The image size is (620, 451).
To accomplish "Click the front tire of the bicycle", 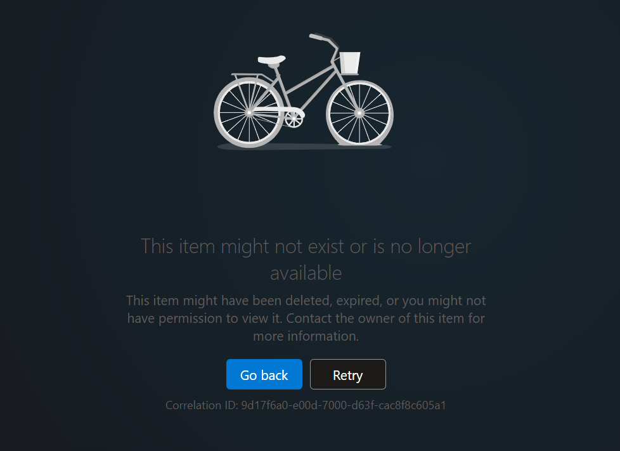I will click(x=359, y=113).
